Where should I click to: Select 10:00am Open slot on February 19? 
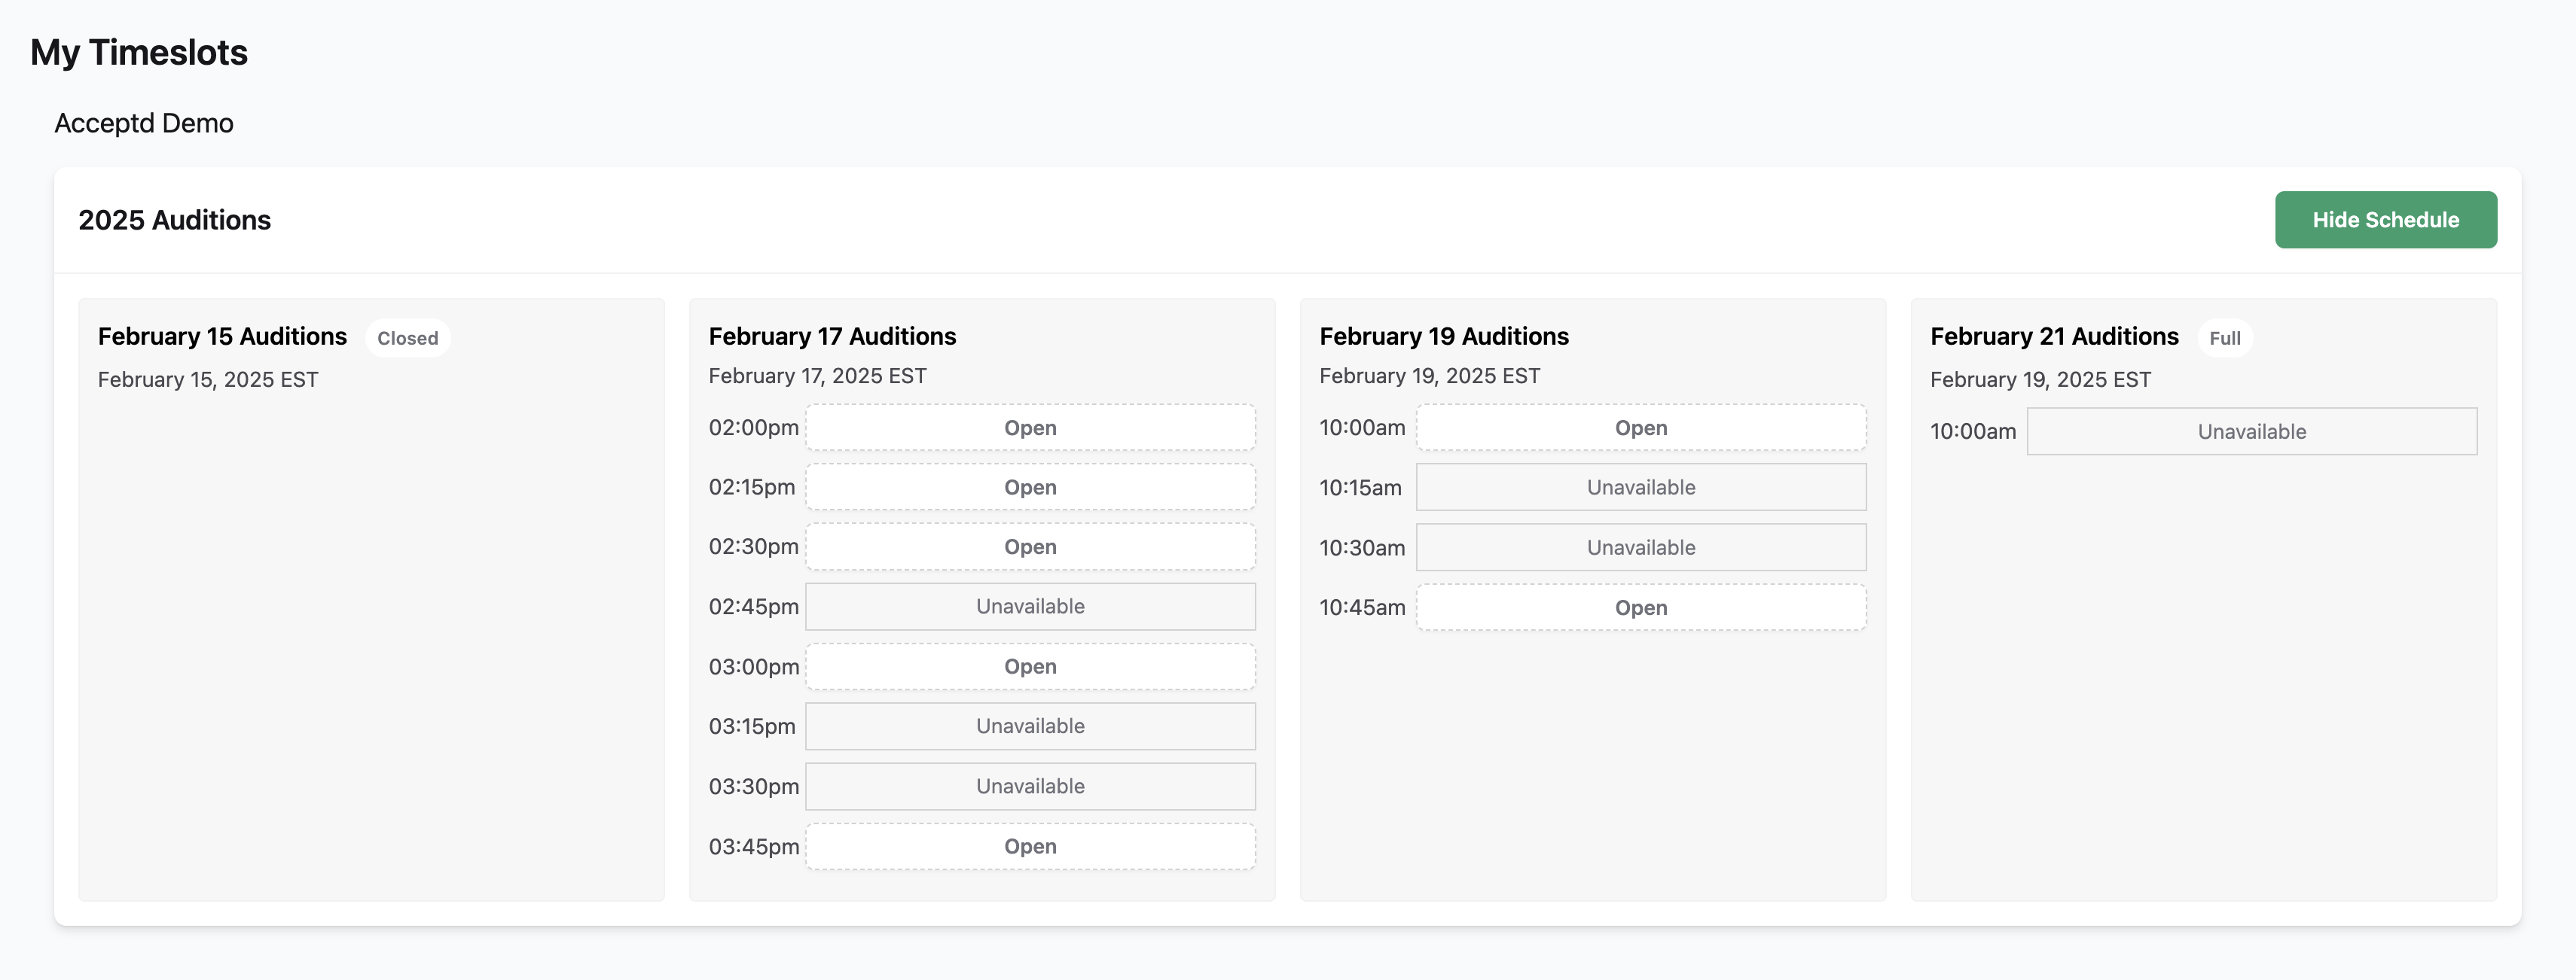tap(1640, 428)
